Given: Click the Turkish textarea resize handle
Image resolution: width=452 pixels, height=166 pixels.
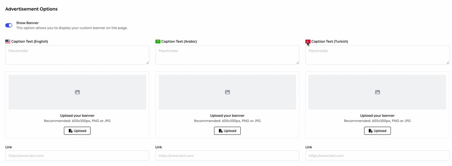Looking at the screenshot, I should (x=447, y=62).
